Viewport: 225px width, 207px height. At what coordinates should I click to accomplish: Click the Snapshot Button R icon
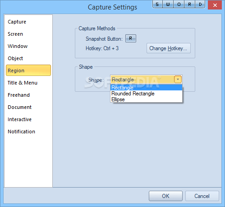pos(131,38)
